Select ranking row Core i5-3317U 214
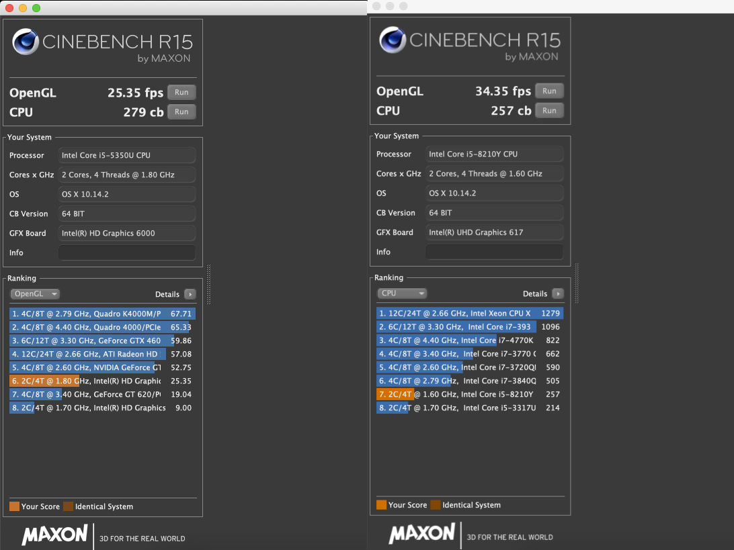 470,408
